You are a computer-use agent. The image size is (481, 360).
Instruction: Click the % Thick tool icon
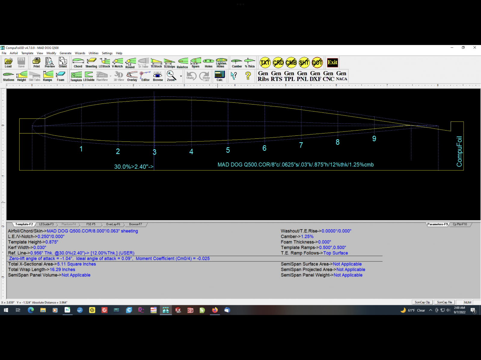[250, 63]
